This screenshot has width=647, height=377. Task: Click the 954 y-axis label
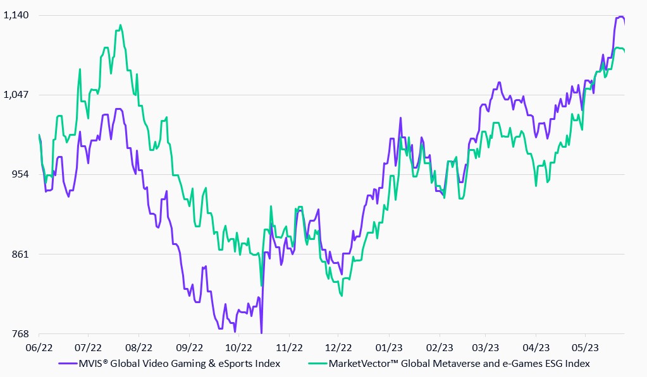[x=22, y=174]
